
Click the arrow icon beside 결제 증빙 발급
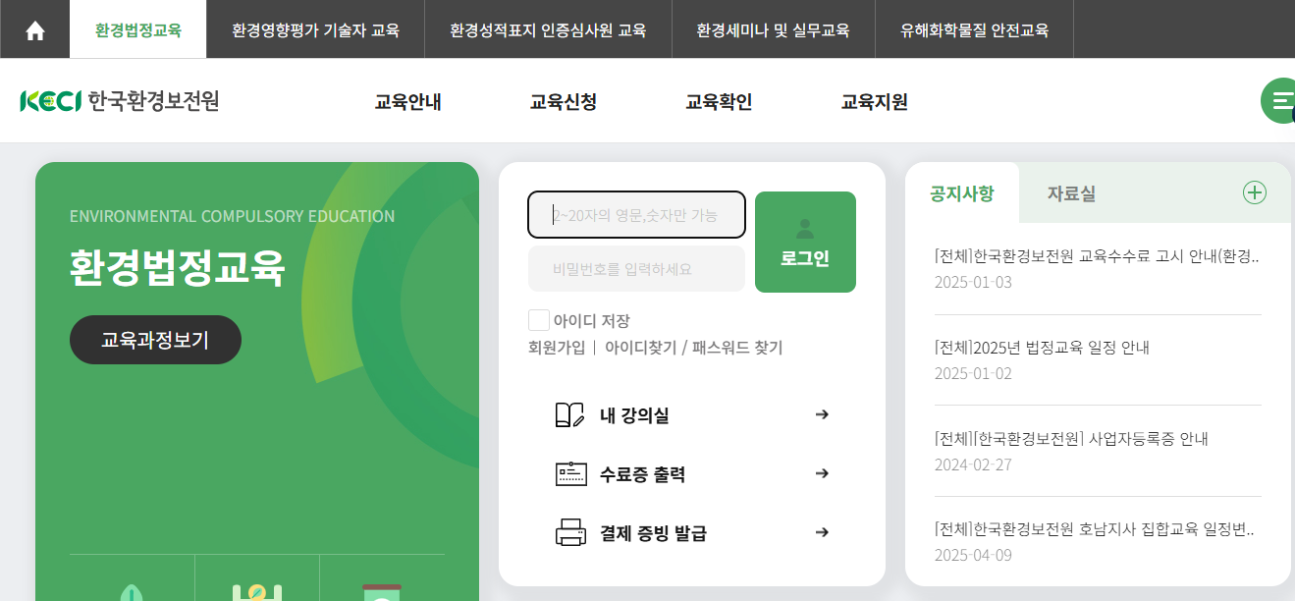click(821, 531)
